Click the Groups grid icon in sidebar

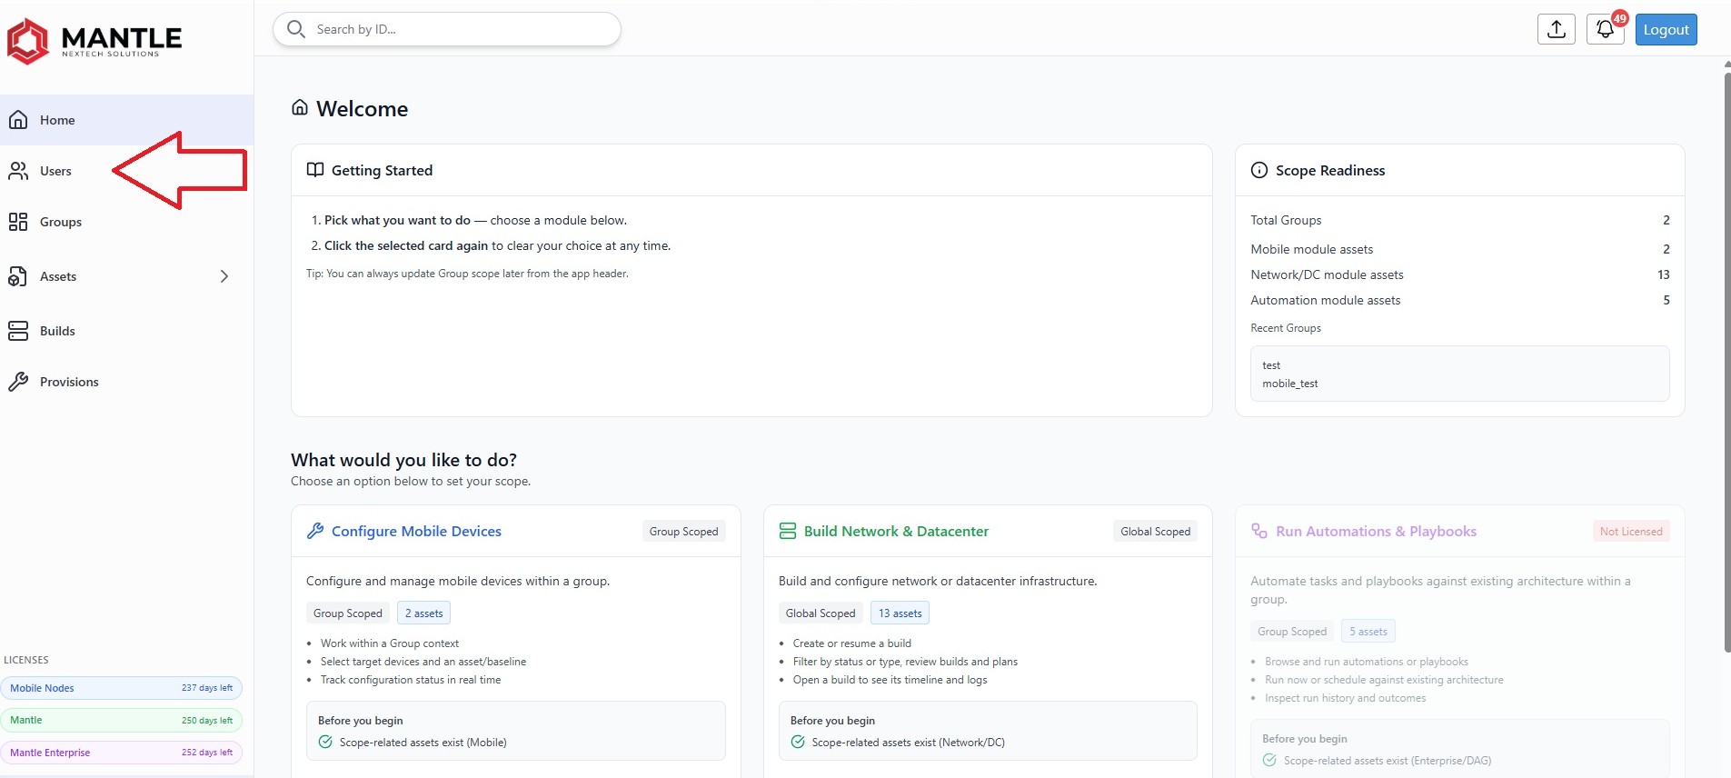[x=18, y=222]
